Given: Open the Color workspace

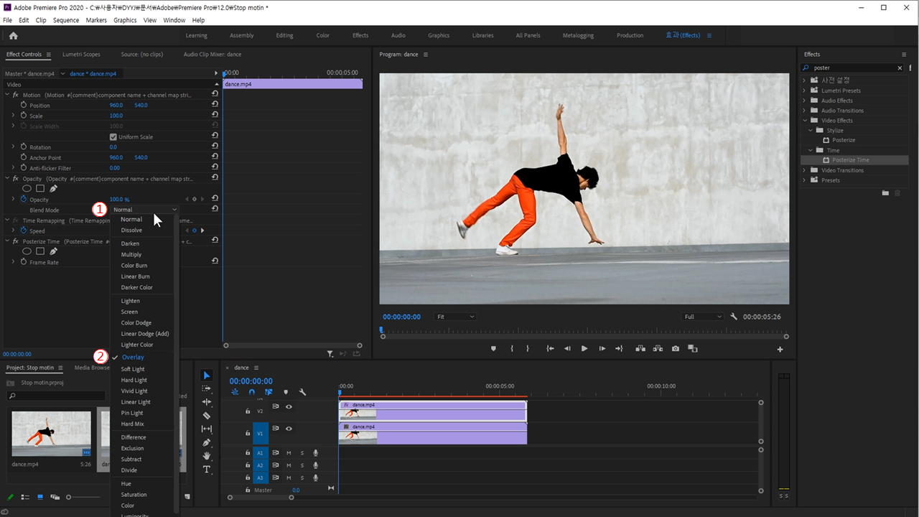Looking at the screenshot, I should tap(323, 35).
